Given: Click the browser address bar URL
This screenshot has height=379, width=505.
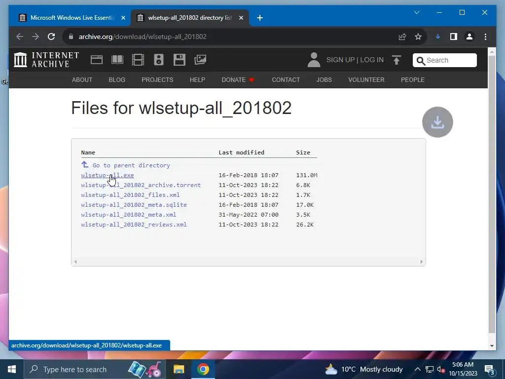Looking at the screenshot, I should pyautogui.click(x=143, y=37).
